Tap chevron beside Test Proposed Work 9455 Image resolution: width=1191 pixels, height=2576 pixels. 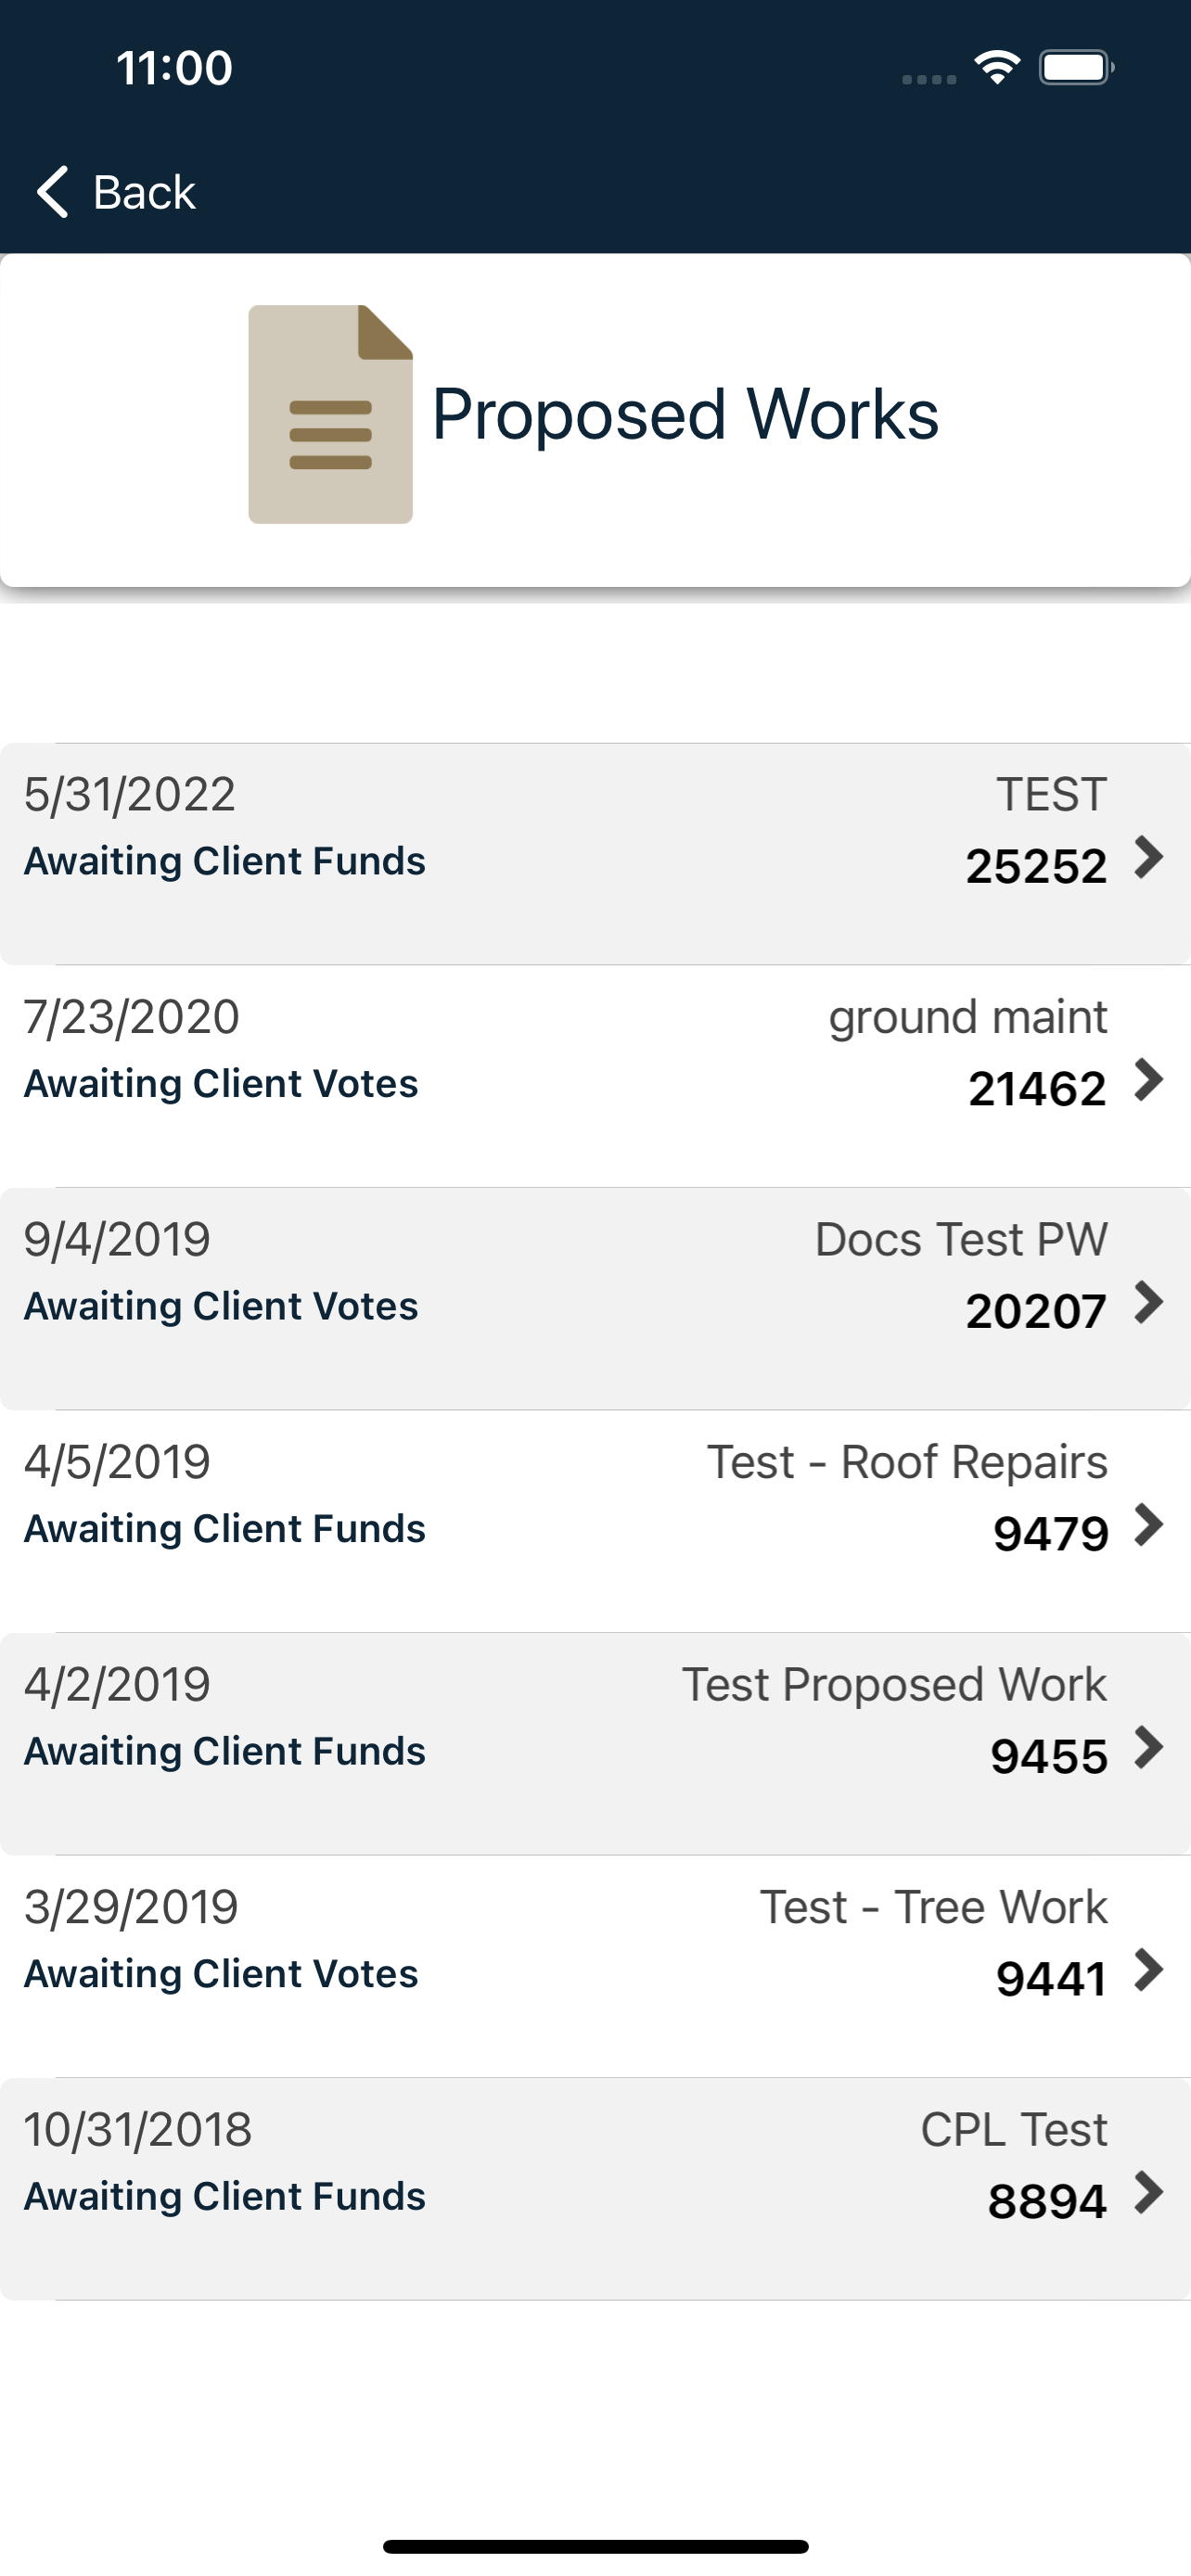[x=1149, y=1747]
